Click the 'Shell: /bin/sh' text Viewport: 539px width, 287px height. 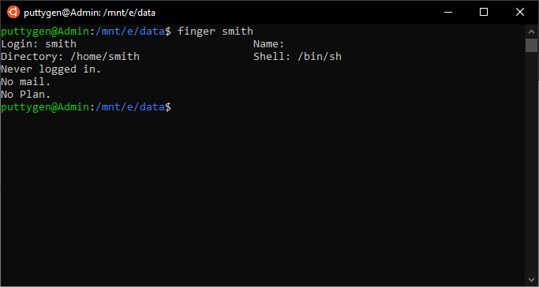(x=298, y=57)
